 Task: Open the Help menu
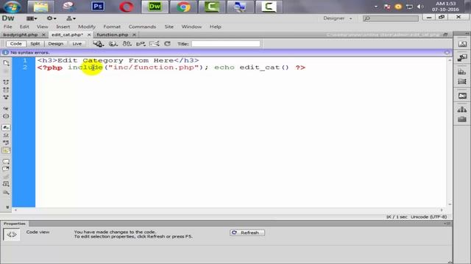pyautogui.click(x=216, y=26)
